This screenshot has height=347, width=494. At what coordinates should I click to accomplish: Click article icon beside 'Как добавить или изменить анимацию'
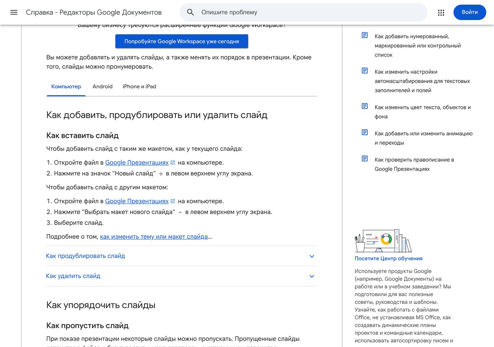[365, 132]
